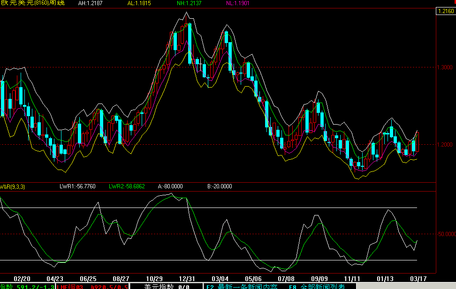Click the -50.0000 level on indicator axis

tap(447, 234)
